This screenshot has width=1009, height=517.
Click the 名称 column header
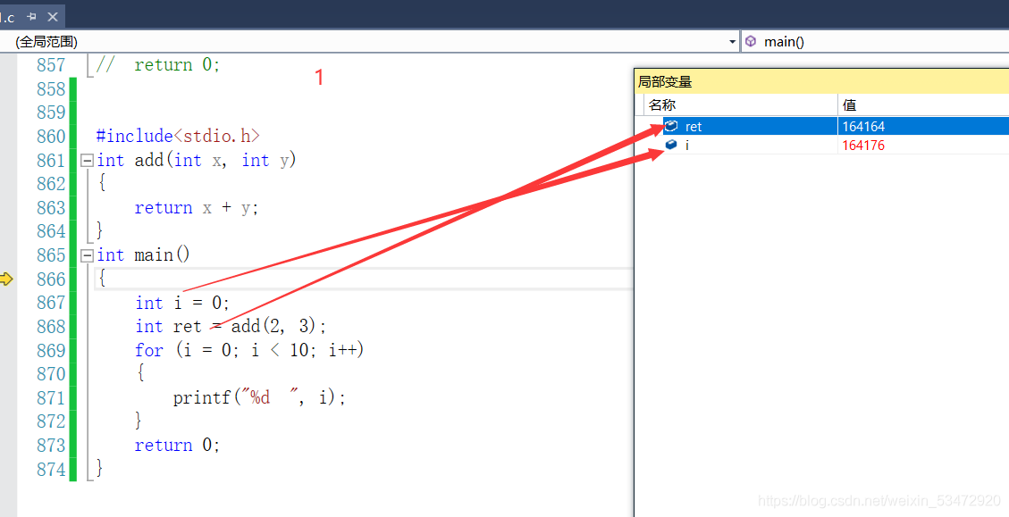[x=741, y=104]
